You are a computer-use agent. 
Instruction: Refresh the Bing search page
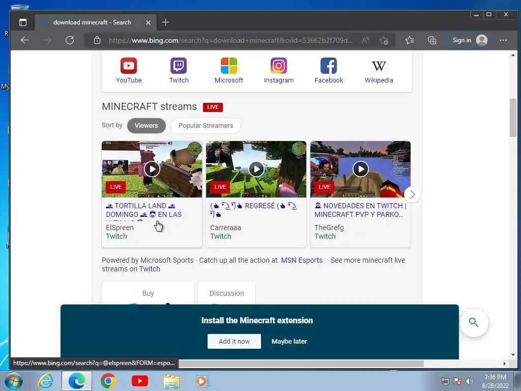tap(69, 40)
